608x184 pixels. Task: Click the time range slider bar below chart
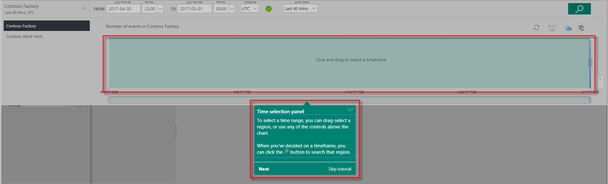349,100
